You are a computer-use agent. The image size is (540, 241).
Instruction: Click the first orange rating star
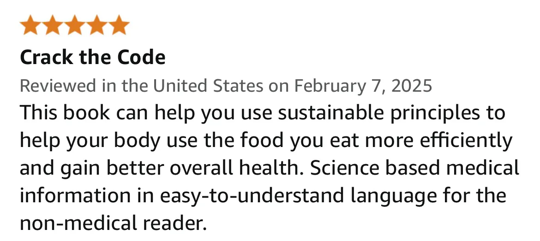click(30, 25)
